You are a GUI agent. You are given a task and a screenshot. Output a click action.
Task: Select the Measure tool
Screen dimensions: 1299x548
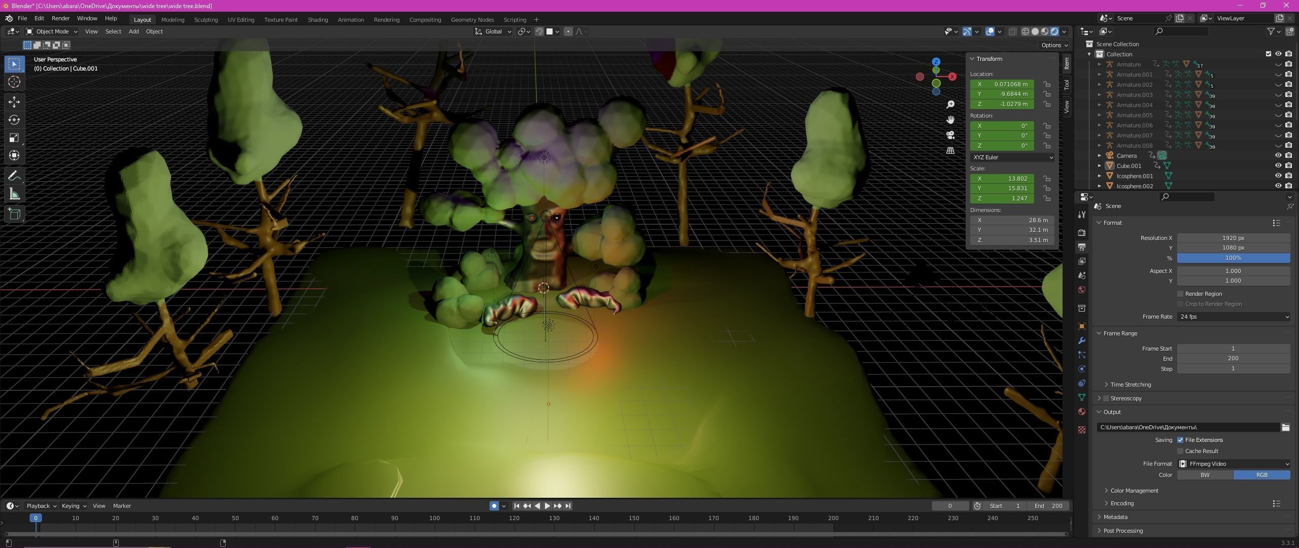tap(14, 194)
